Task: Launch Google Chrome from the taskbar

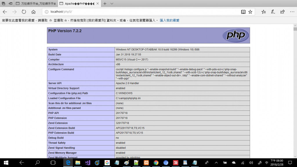Action: click(156, 163)
